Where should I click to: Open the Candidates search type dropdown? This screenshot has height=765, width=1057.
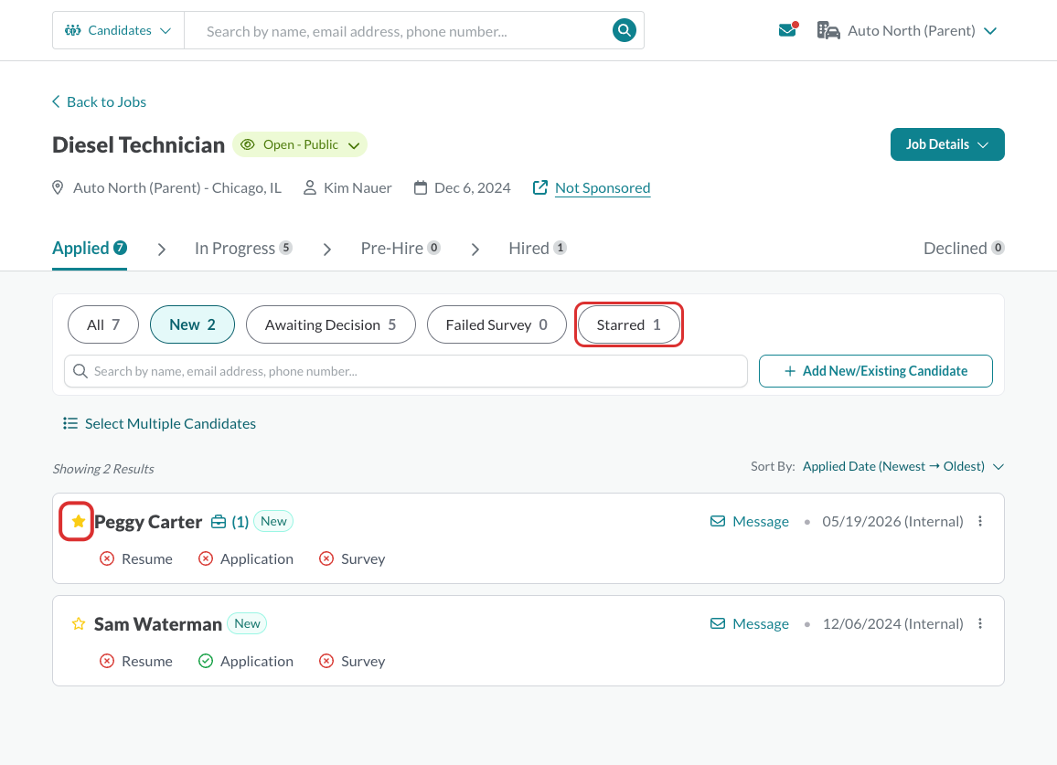point(118,30)
